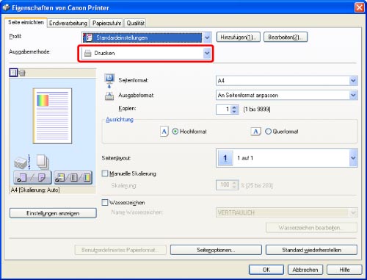Click the one-sided/two-sided printing toggle icon
The image size is (367, 280).
[x=32, y=178]
